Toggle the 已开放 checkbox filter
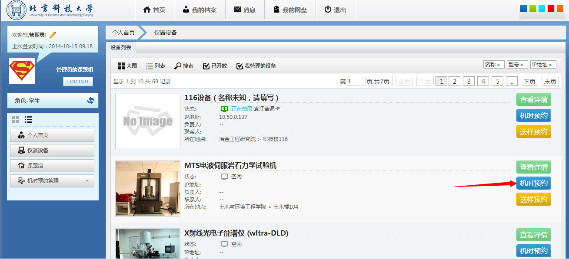Screen dimensions: 569x259 point(215,66)
